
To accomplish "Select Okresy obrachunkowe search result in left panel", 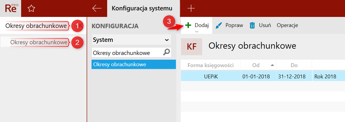I will [x=39, y=42].
